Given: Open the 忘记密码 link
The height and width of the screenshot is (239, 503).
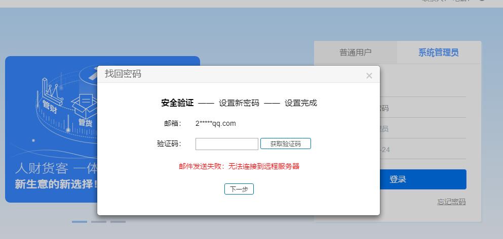Looking at the screenshot, I should click(x=451, y=202).
